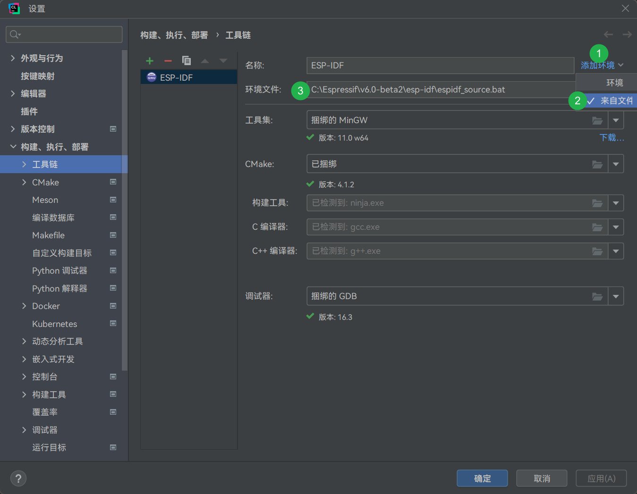The image size is (637, 494).
Task: Open the 自定义构建目标 settings page
Action: (62, 253)
